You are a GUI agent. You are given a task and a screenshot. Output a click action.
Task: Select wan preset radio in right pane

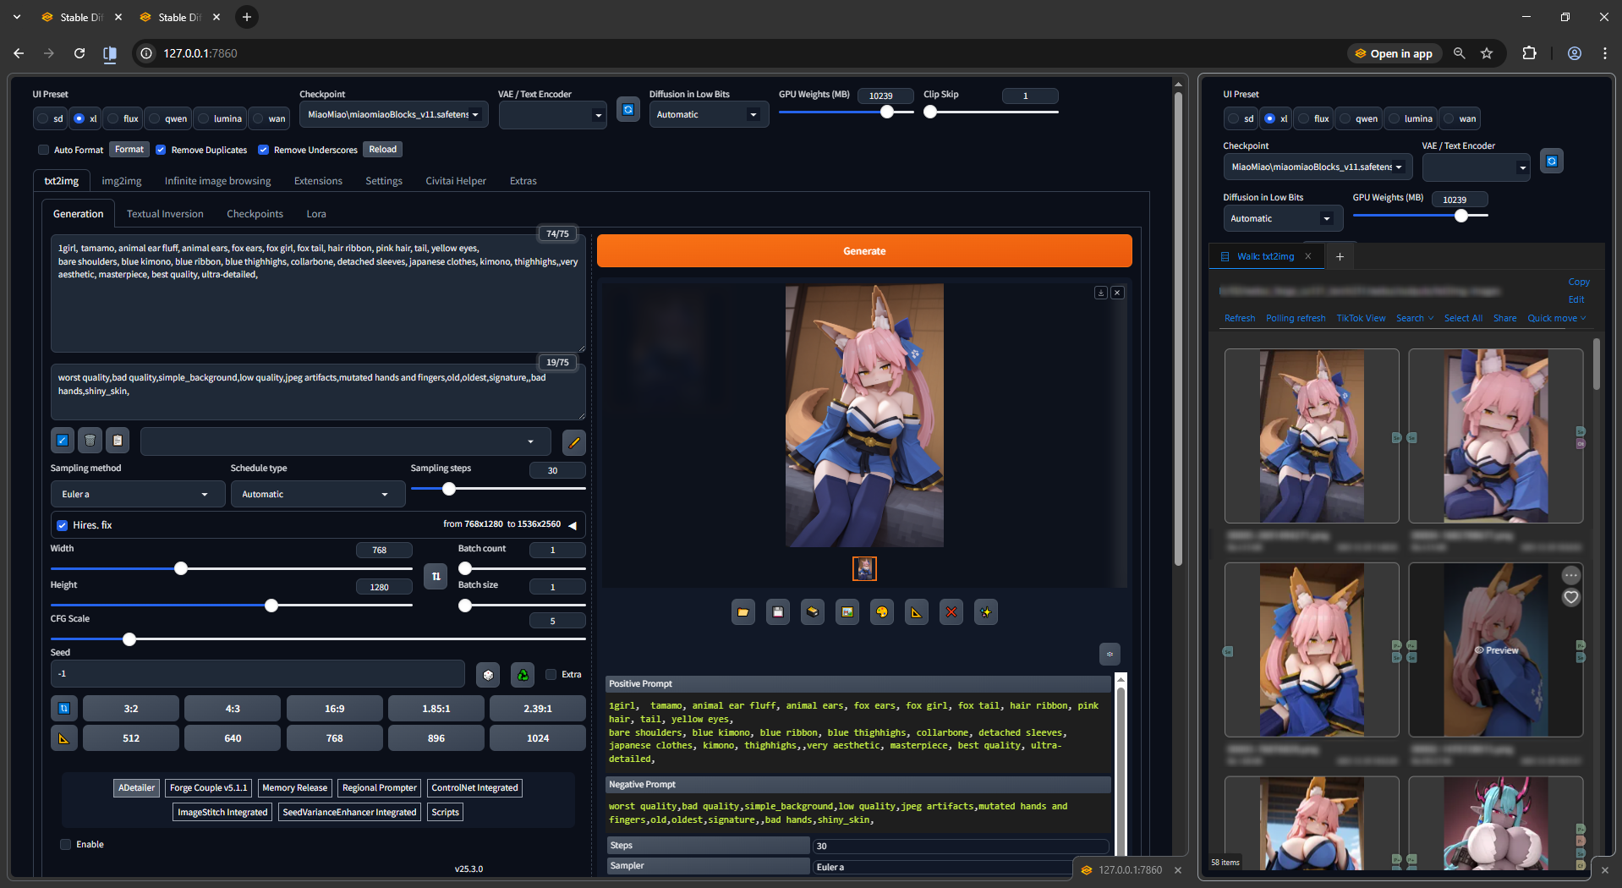(x=1449, y=118)
